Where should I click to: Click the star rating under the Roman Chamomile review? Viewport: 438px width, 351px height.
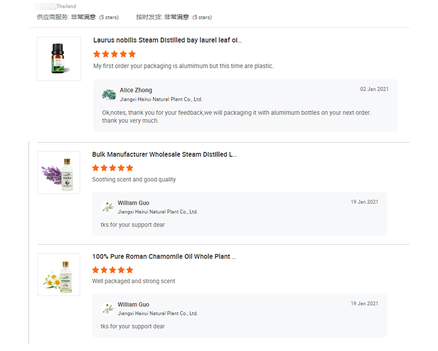[113, 270]
